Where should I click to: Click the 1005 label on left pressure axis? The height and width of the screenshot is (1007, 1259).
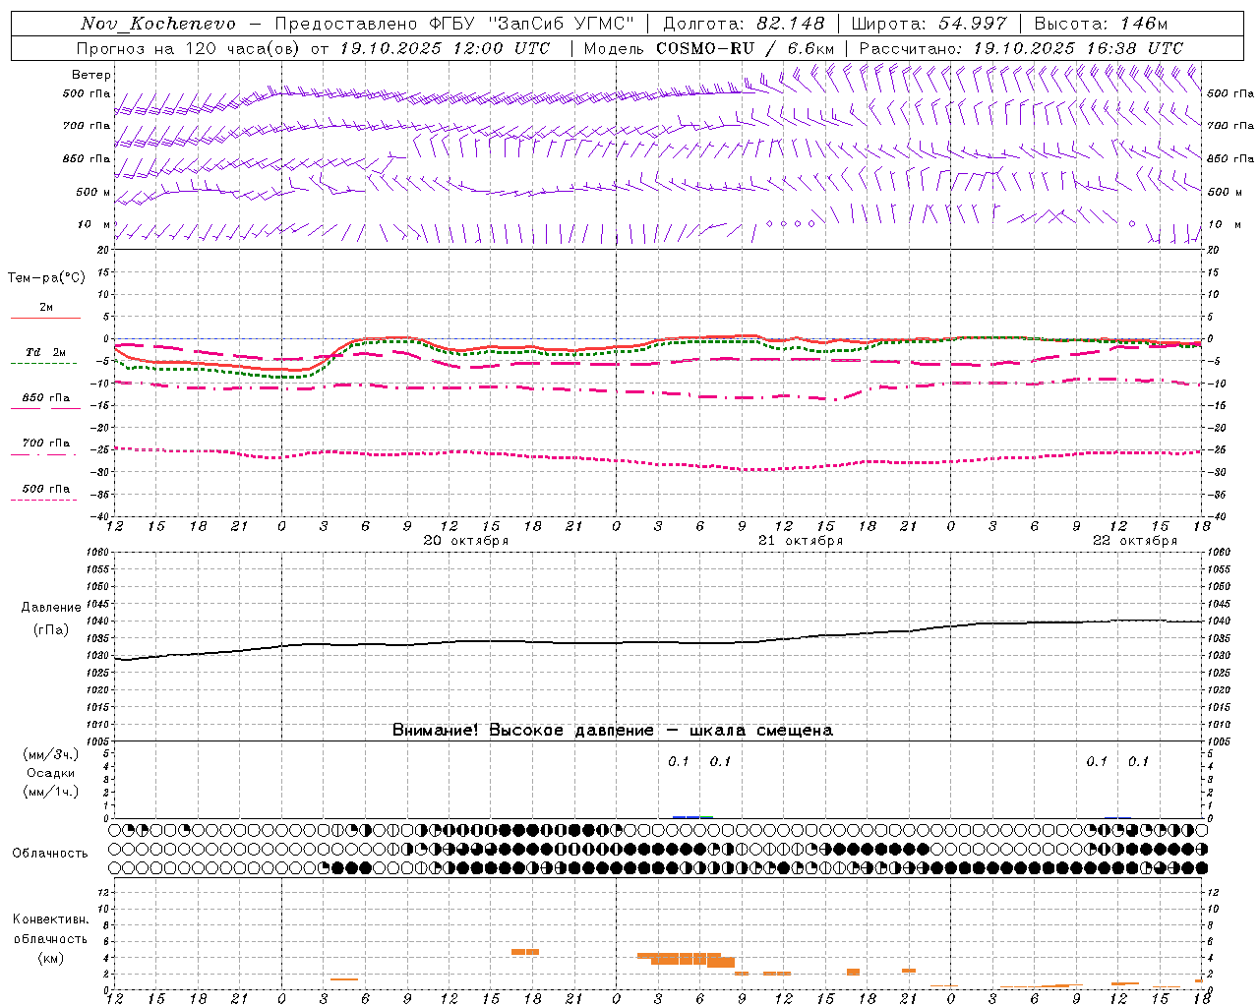point(99,741)
